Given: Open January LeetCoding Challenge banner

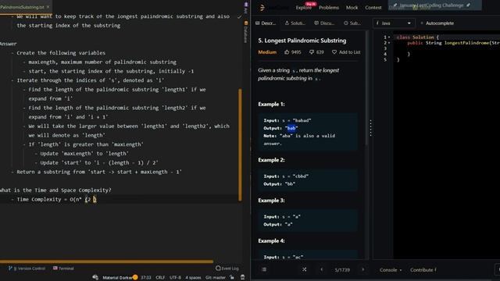Looking at the screenshot, I should 435,5.
